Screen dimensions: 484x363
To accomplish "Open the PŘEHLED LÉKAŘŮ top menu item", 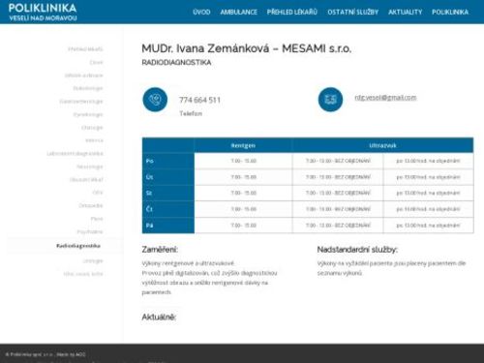I will point(292,13).
